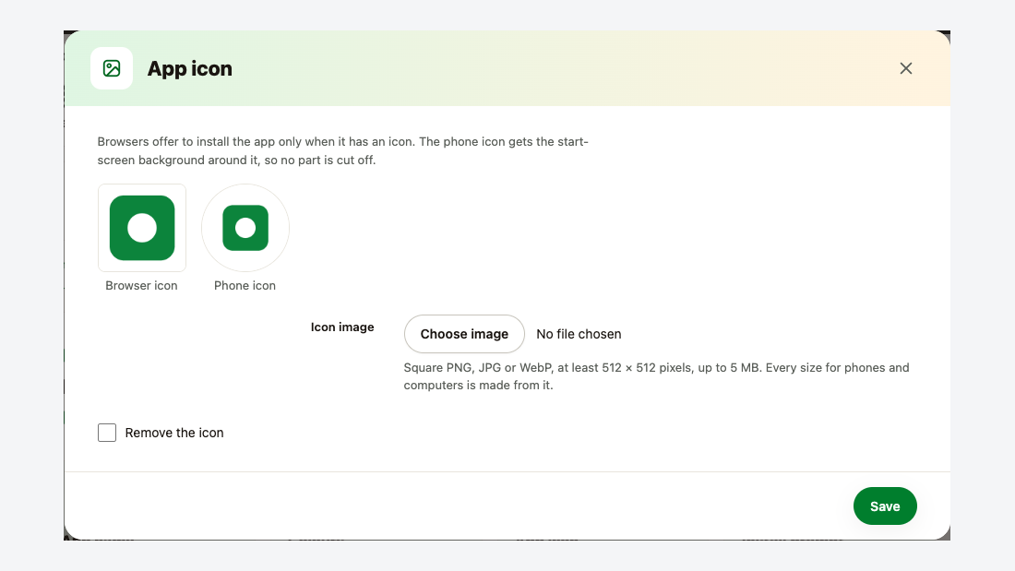
Task: Click the "Browser icon" caption text
Action: 141,286
